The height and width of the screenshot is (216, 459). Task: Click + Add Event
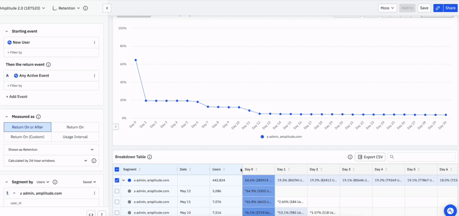[17, 97]
